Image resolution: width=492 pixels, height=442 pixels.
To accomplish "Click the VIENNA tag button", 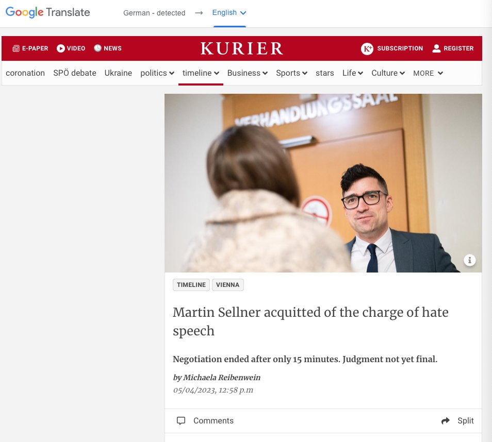I will click(x=228, y=285).
